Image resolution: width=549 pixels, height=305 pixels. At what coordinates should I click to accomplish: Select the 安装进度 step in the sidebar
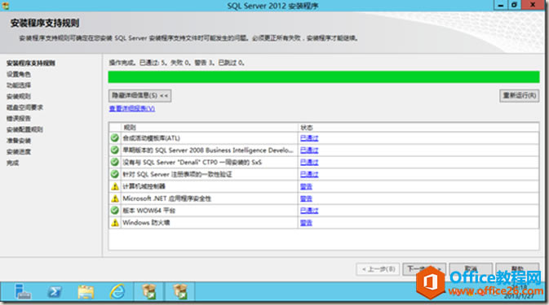click(x=19, y=152)
